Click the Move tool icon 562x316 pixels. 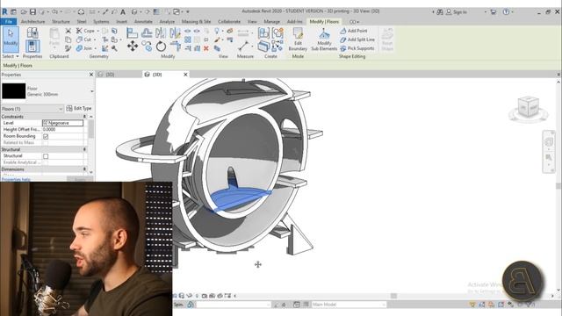coord(133,46)
